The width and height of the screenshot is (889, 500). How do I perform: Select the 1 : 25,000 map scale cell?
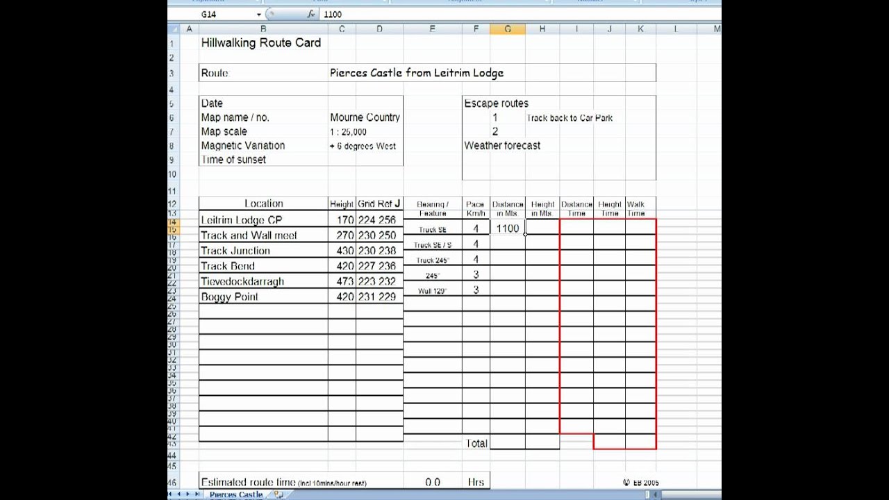348,131
